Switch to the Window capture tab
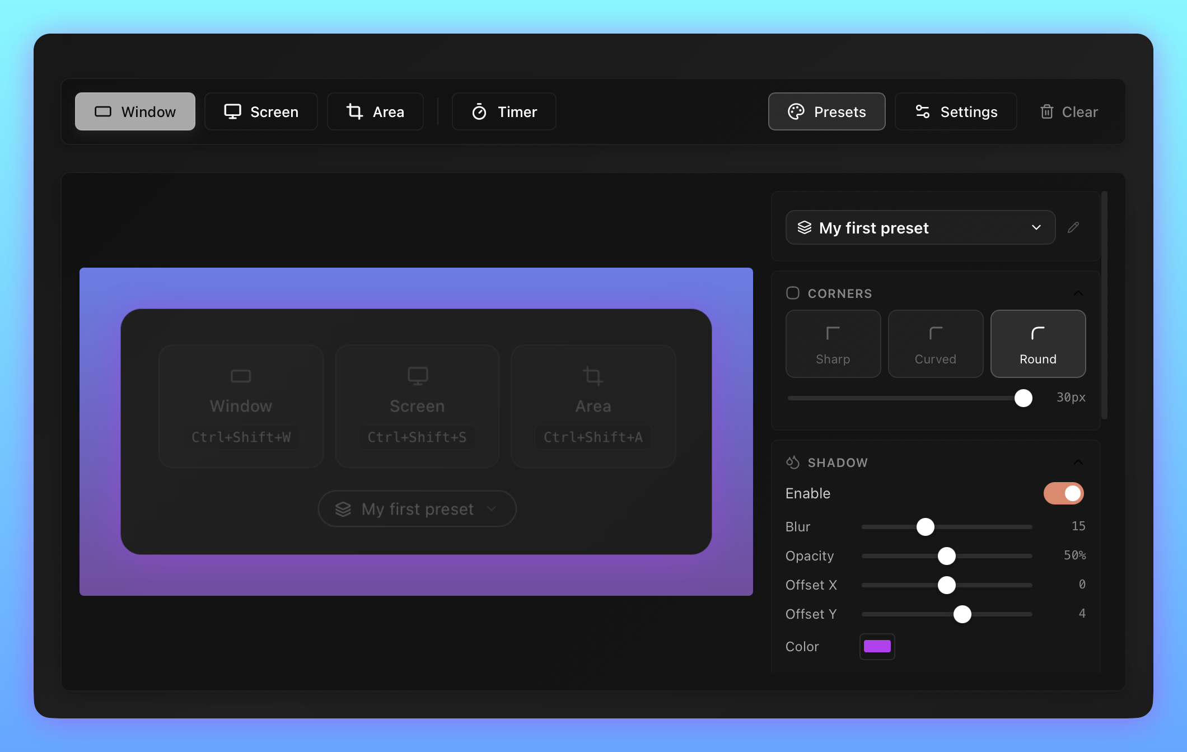This screenshot has height=752, width=1187. click(x=135, y=111)
